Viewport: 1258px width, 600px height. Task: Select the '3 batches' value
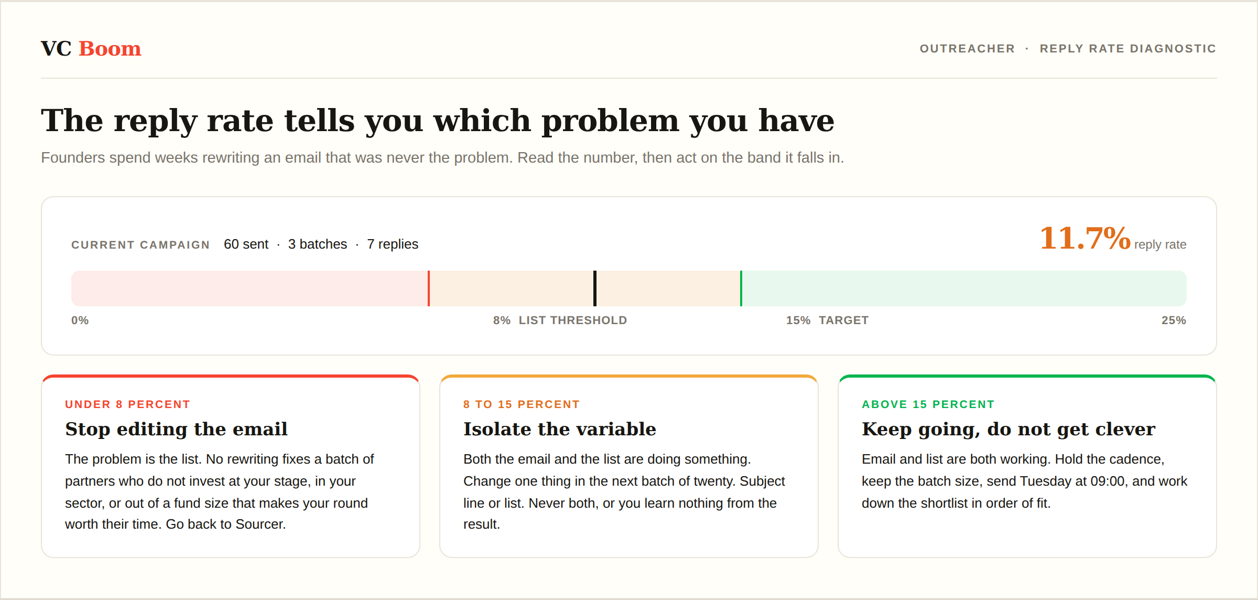(x=318, y=244)
